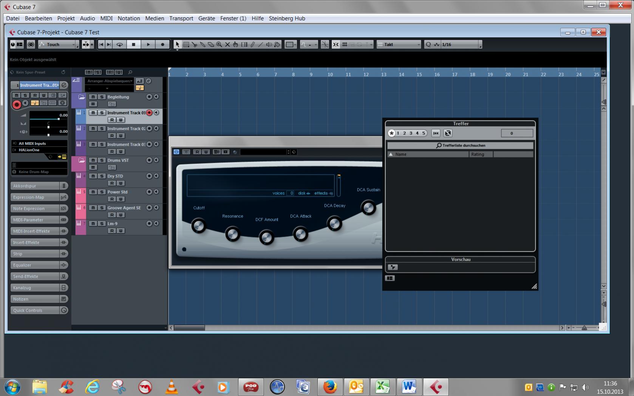Start playback with the Play button
The width and height of the screenshot is (634, 396).
pos(148,45)
